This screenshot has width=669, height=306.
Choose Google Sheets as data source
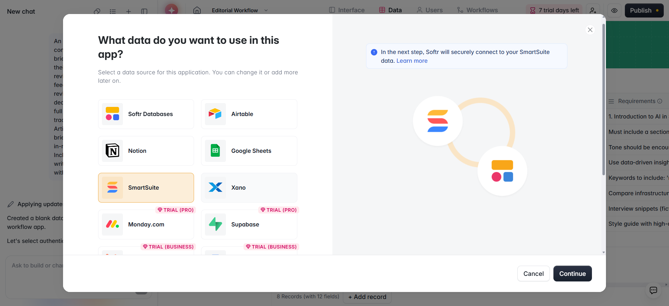point(249,151)
